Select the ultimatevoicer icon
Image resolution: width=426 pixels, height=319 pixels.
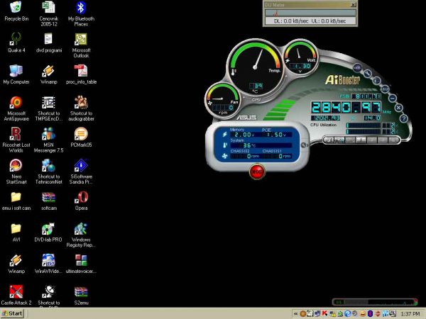(x=81, y=264)
